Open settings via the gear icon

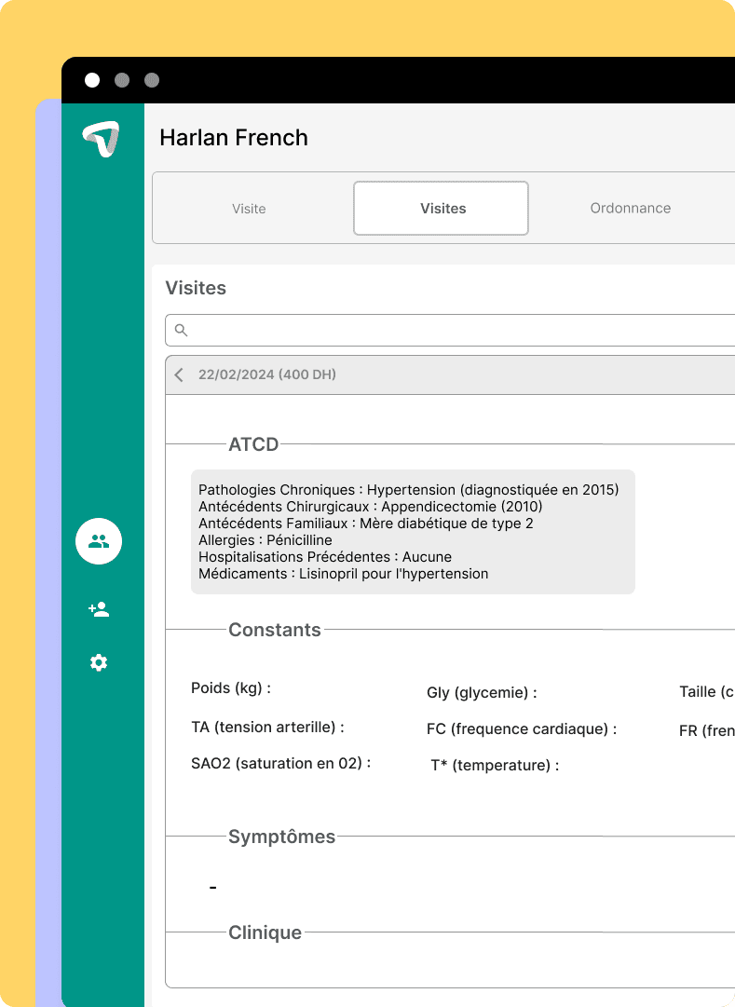click(x=99, y=662)
